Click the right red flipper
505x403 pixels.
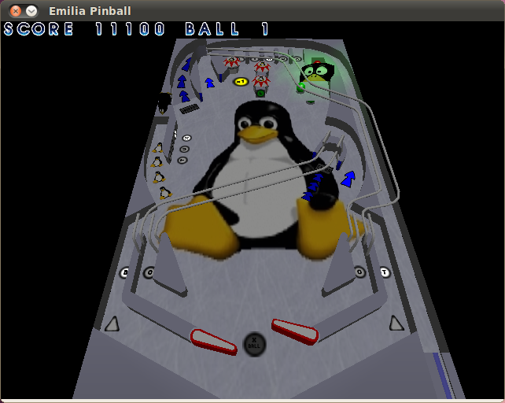click(295, 331)
